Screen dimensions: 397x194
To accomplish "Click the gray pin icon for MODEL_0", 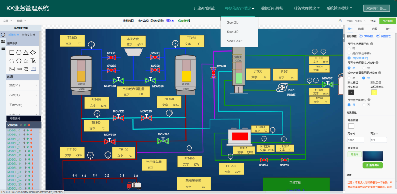I will (x=24, y=130).
